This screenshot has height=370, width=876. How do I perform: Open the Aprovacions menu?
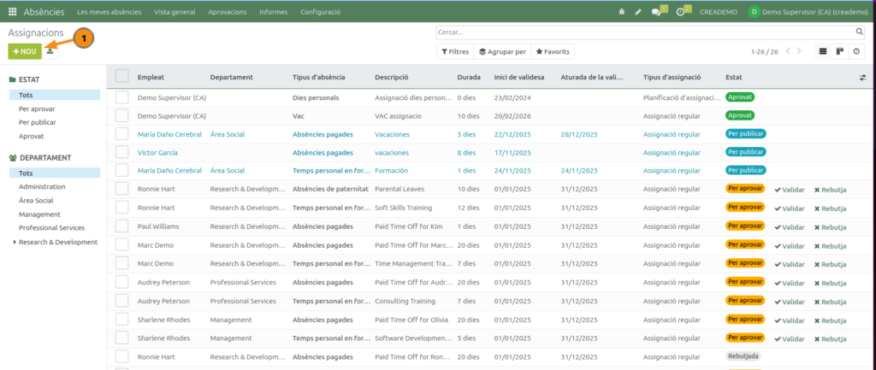coord(227,12)
